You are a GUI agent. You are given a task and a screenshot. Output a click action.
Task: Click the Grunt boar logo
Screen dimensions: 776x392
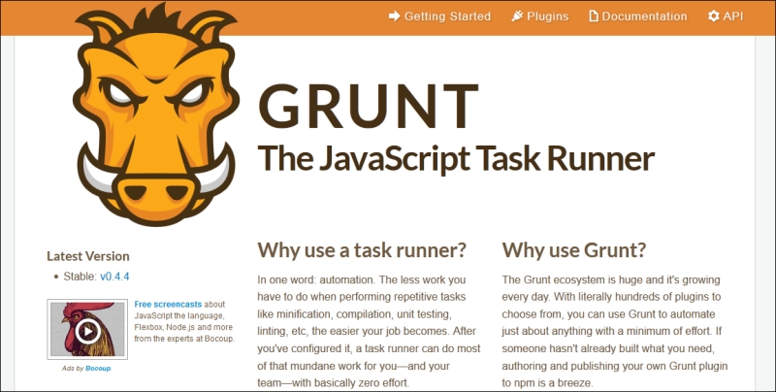[x=156, y=114]
